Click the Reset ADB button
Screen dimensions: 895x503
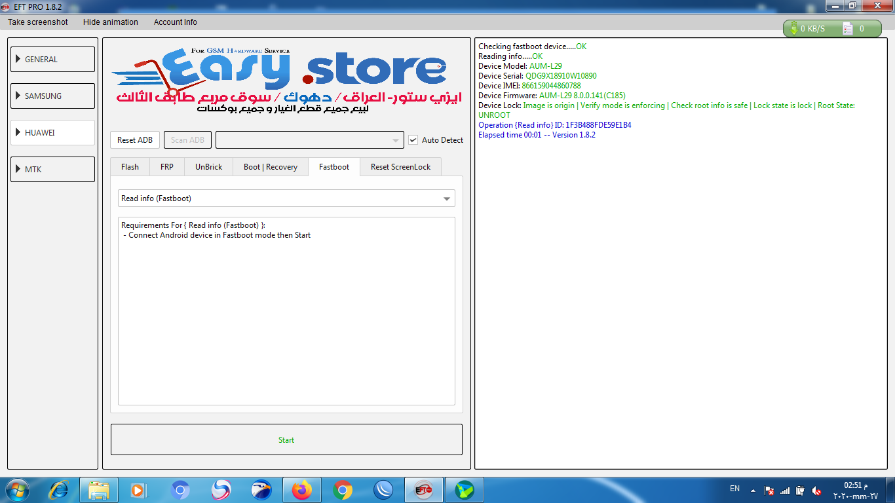pyautogui.click(x=135, y=140)
